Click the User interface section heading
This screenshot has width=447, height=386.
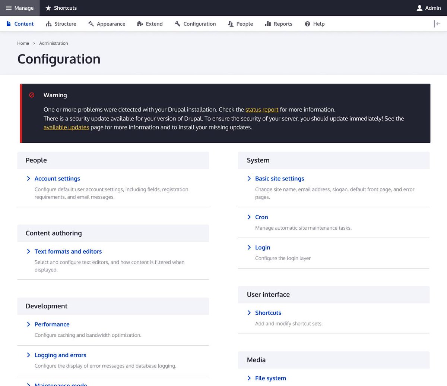(x=268, y=295)
